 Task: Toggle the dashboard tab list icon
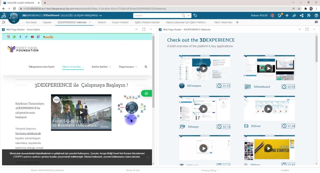click(x=3, y=22)
